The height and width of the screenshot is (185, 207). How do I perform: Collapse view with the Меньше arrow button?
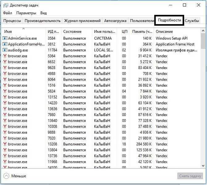pyautogui.click(x=6, y=176)
